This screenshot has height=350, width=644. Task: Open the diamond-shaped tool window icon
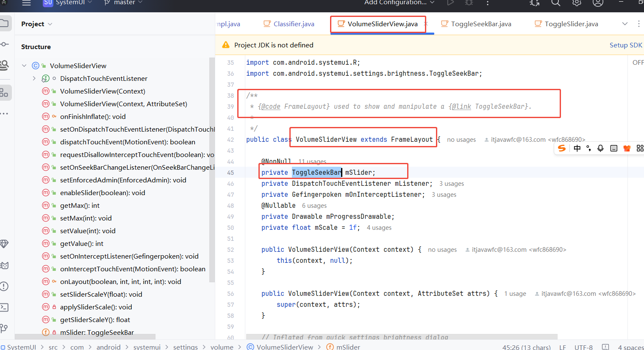click(x=4, y=244)
